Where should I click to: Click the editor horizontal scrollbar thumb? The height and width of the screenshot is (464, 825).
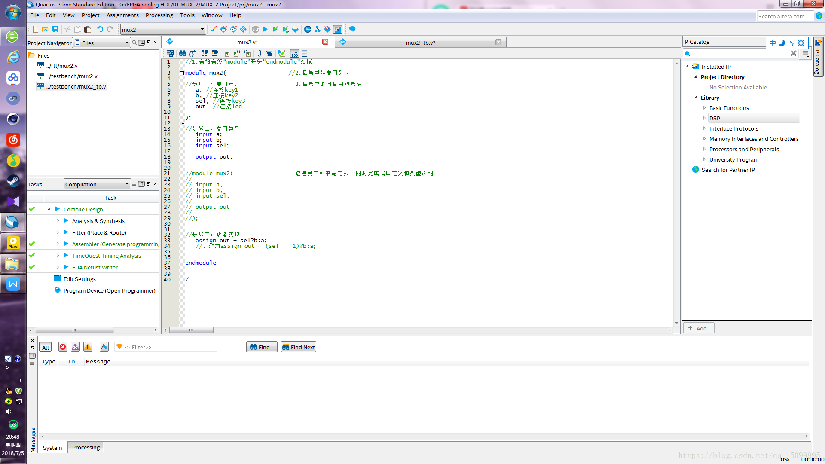click(x=191, y=330)
